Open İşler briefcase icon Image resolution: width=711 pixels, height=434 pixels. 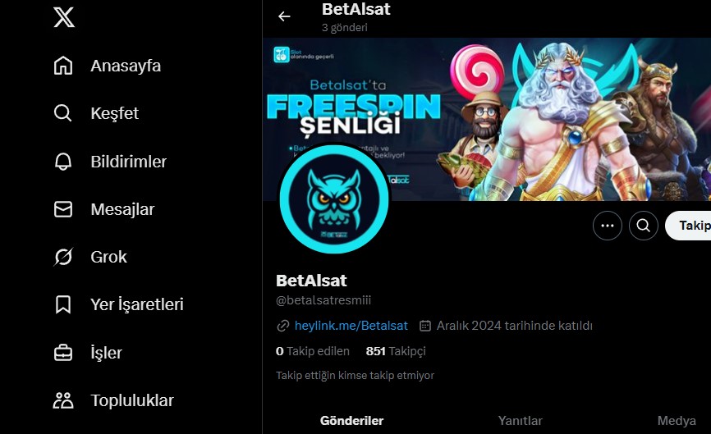click(63, 353)
